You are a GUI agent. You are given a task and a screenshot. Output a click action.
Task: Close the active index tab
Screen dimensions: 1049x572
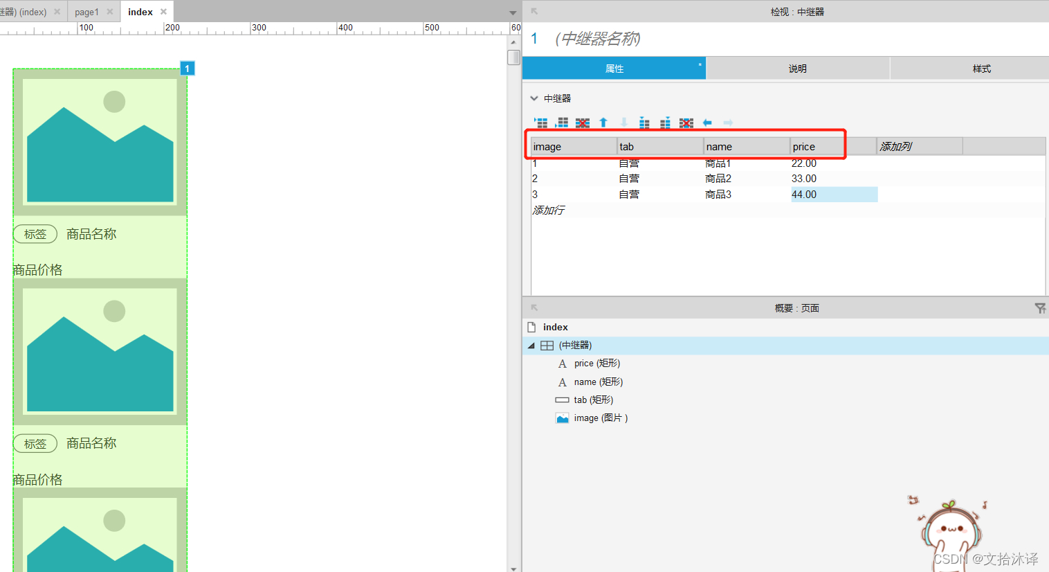(x=164, y=12)
